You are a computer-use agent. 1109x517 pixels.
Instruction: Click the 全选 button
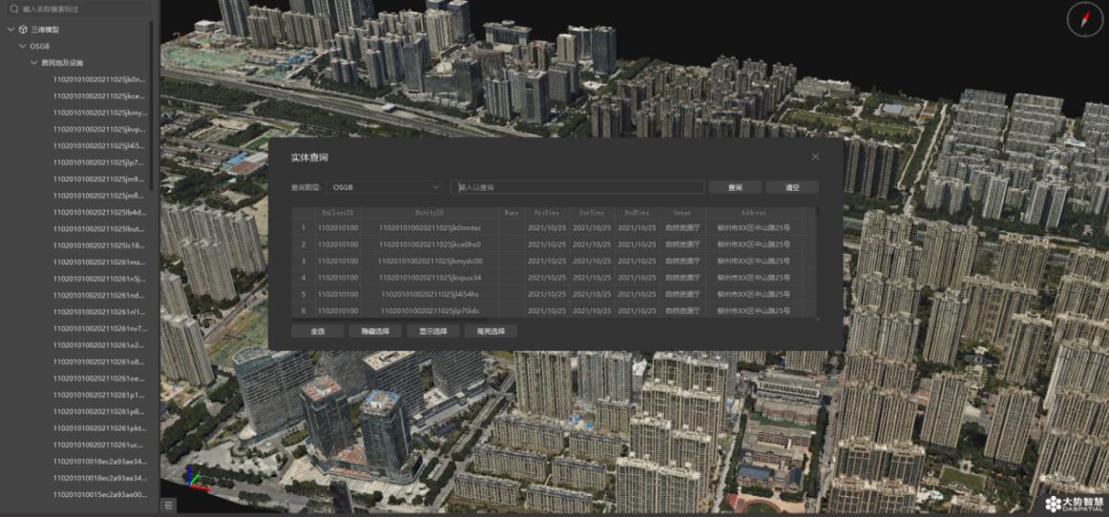(318, 331)
